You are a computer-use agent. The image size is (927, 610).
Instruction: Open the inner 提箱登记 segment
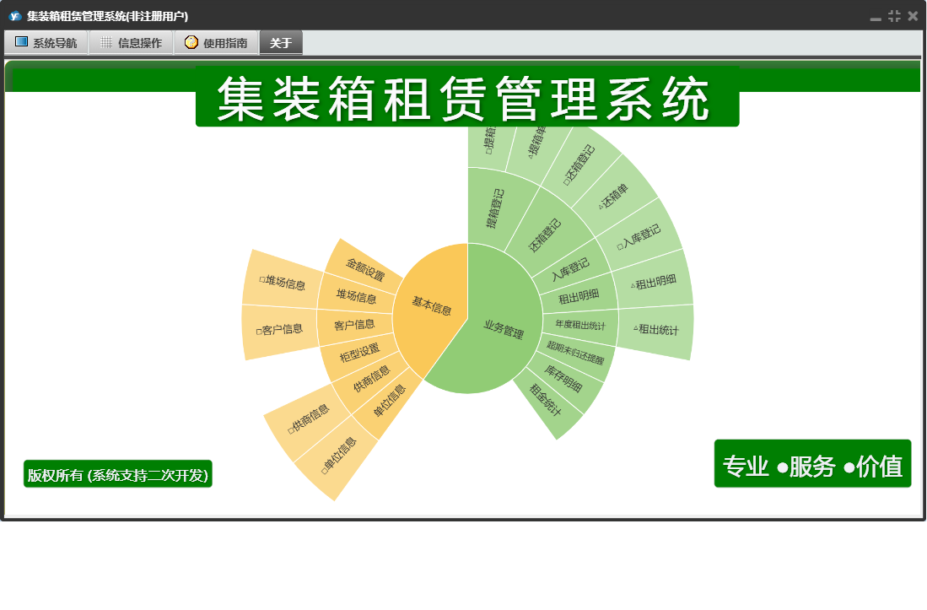tap(495, 208)
